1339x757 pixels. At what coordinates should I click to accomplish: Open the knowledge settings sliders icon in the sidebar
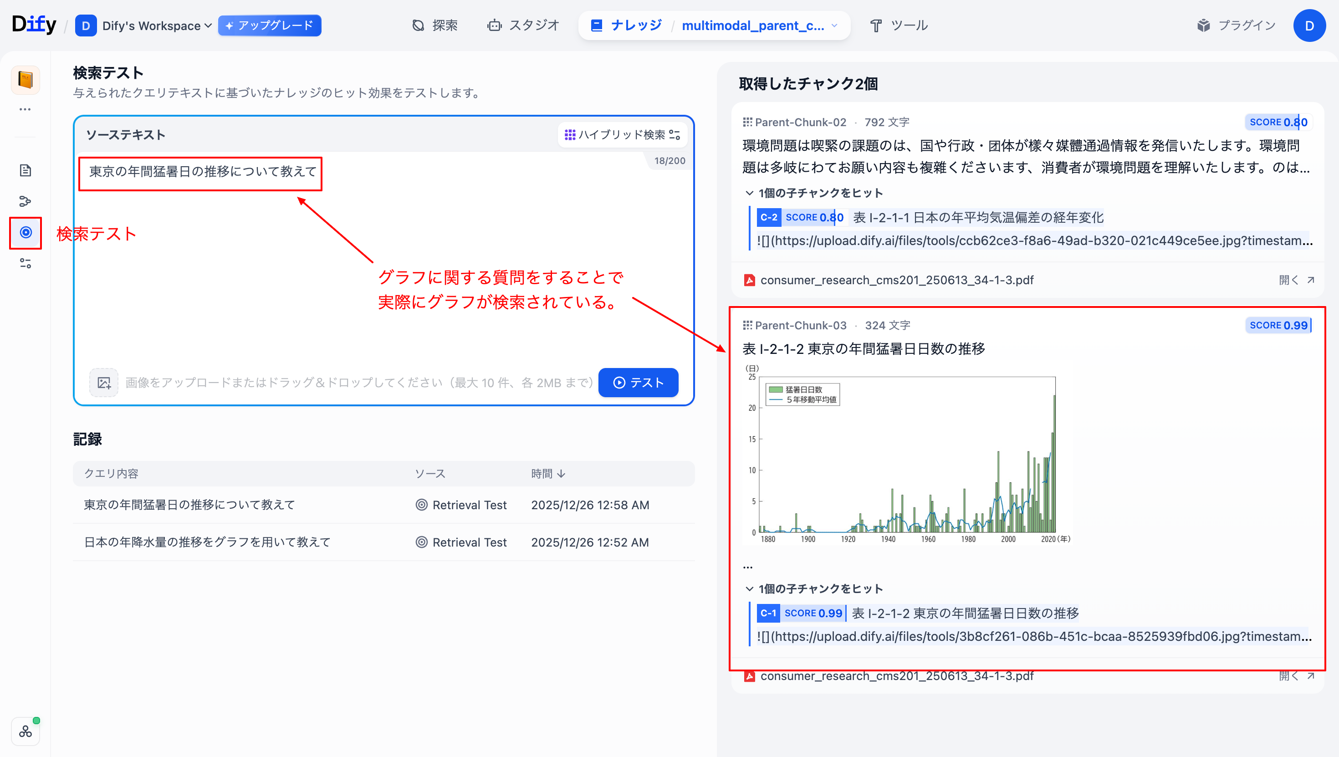click(x=25, y=264)
